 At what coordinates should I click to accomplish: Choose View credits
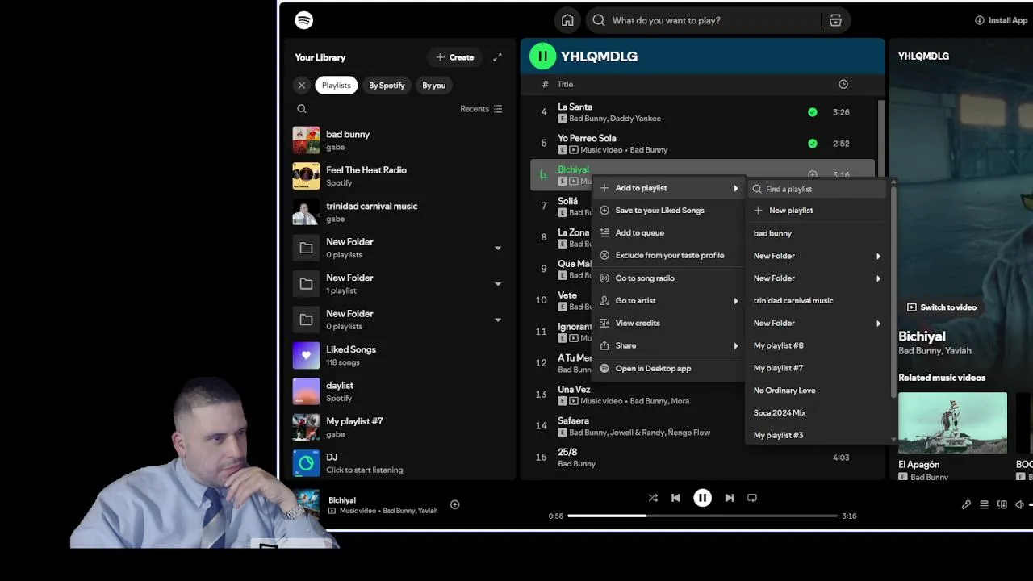click(x=669, y=324)
